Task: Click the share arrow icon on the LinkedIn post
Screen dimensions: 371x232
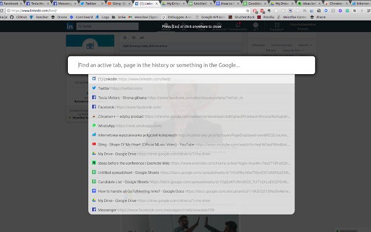Action: coord(142,38)
